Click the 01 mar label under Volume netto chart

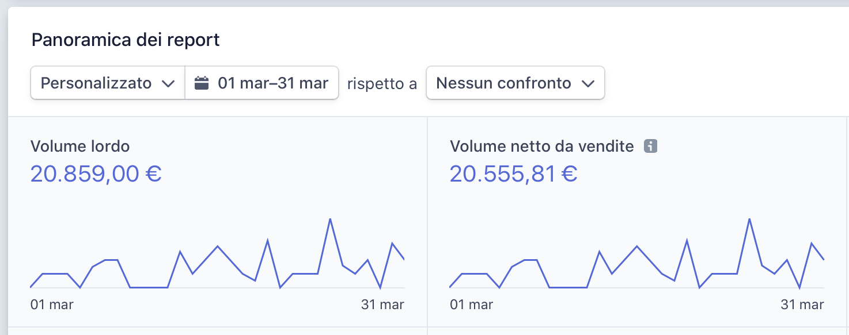click(x=471, y=305)
